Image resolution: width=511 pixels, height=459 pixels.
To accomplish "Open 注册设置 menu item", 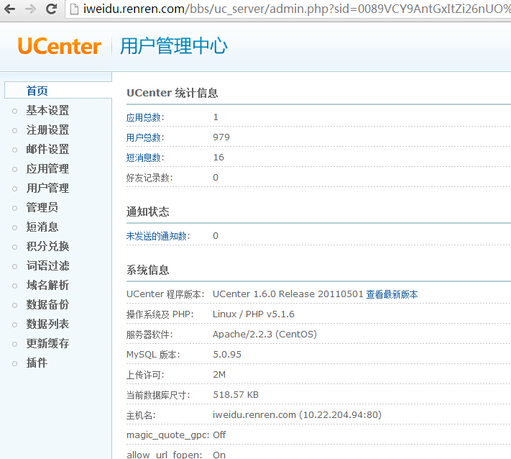I will 47,129.
